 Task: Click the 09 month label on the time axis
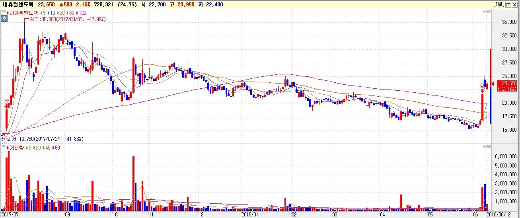(66, 214)
